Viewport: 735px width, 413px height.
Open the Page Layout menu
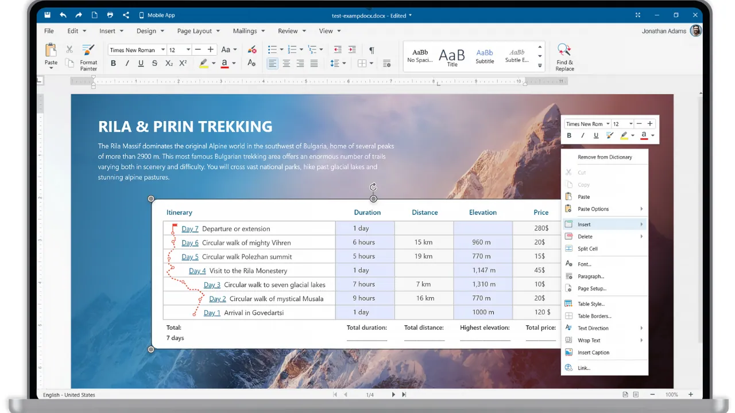tap(198, 31)
